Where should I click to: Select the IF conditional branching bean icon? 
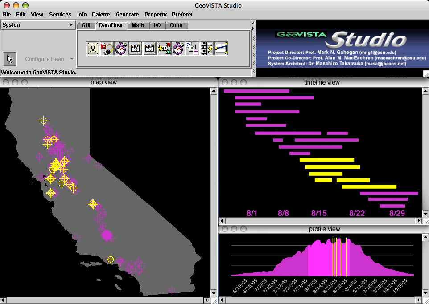click(164, 49)
